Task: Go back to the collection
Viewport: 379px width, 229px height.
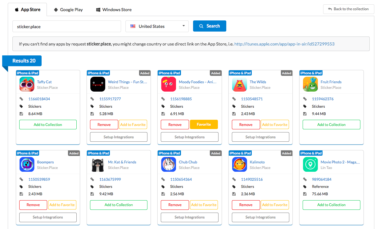Action: coord(348,9)
